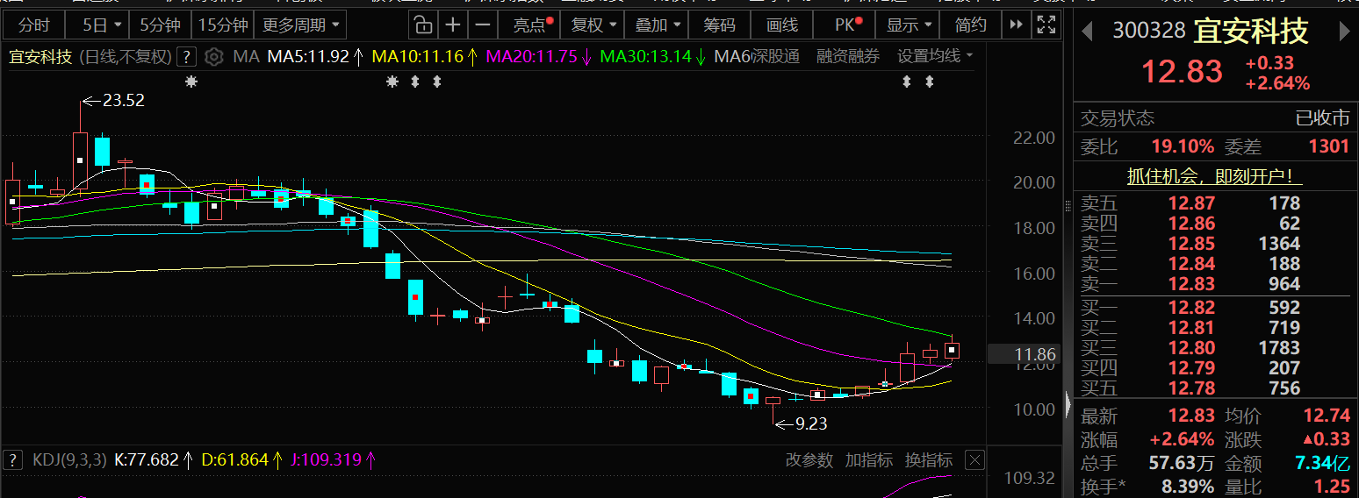The image size is (1359, 498).
Task: Click the 总手 57.63万 volume value
Action: [x=1183, y=463]
